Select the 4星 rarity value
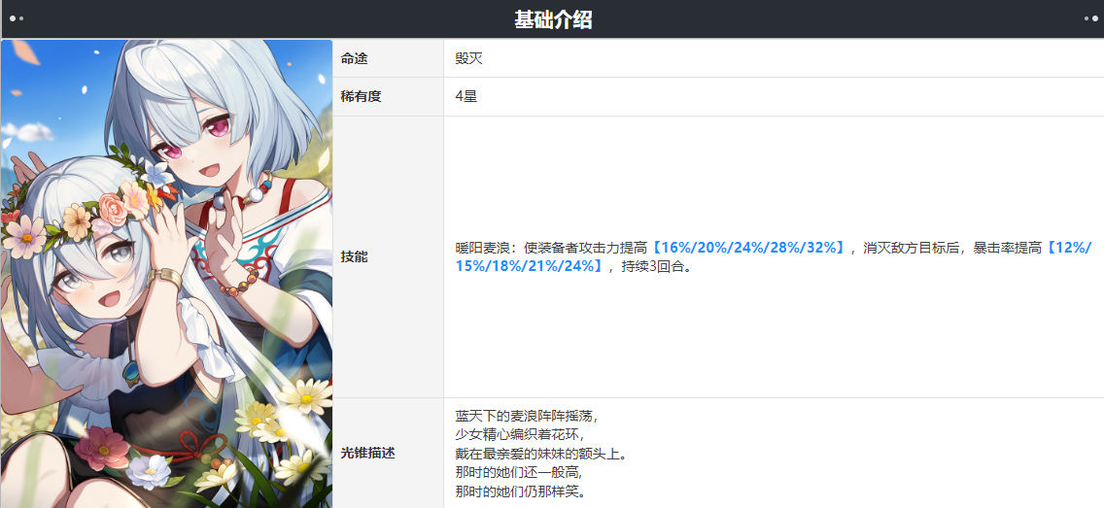Screen dimensions: 1104x508 click(466, 97)
